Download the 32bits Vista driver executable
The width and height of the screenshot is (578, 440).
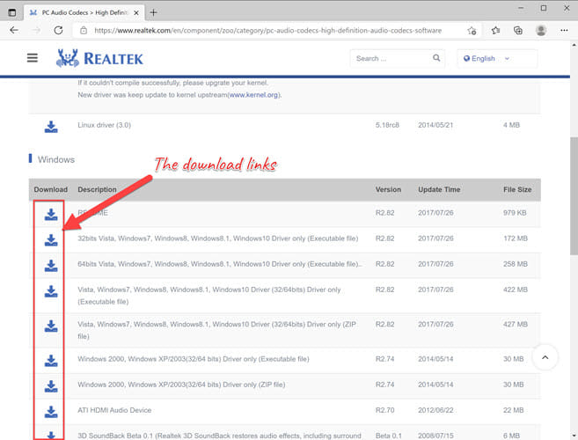[x=51, y=240]
